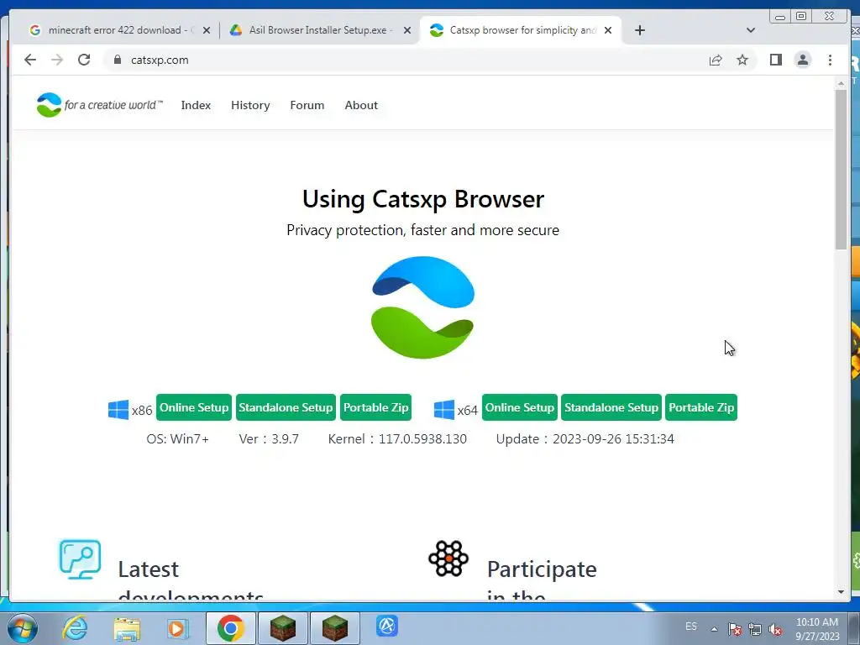Click the large Catsxp browser logo
The width and height of the screenshot is (860, 645).
click(x=422, y=307)
